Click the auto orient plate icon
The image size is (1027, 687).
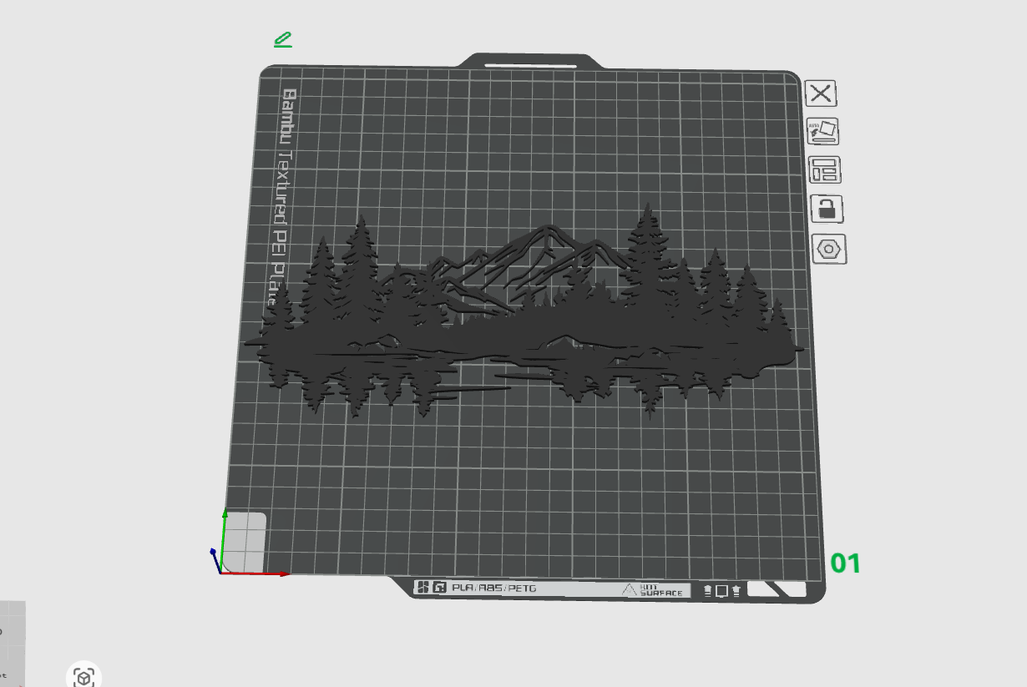click(822, 131)
